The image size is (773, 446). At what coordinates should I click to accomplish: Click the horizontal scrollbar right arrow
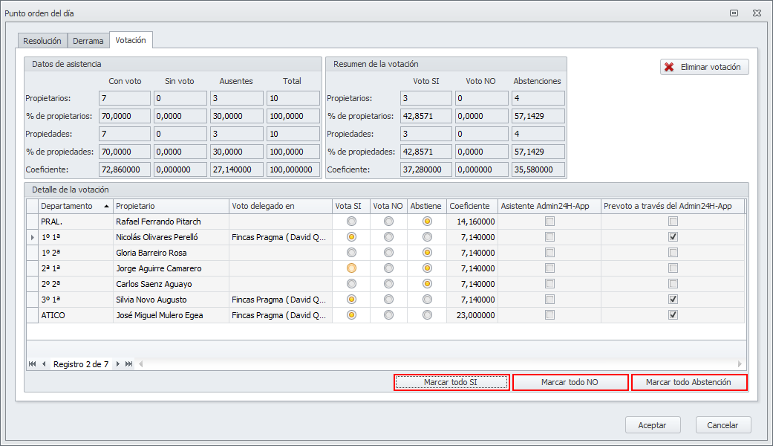(739, 364)
